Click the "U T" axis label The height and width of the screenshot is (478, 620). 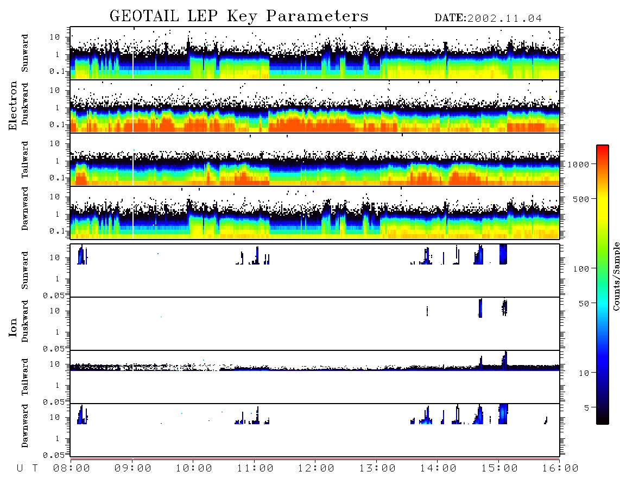tap(27, 468)
